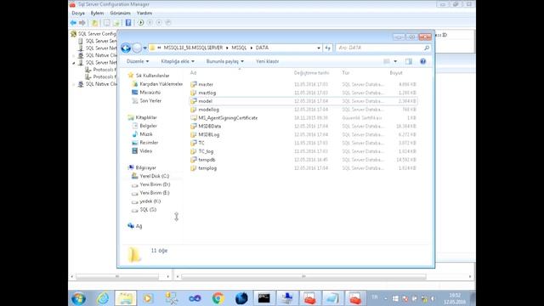Click the Explorer forward navigation button
This screenshot has height=306, width=544.
(137, 48)
